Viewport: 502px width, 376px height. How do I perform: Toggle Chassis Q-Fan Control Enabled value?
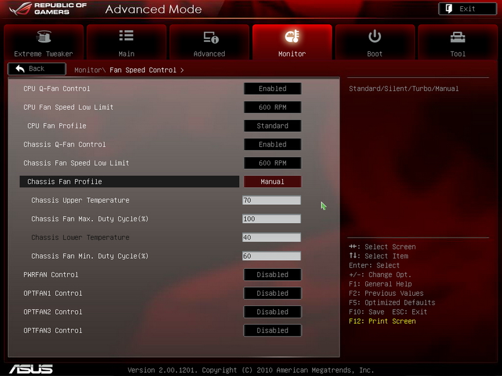tap(272, 145)
